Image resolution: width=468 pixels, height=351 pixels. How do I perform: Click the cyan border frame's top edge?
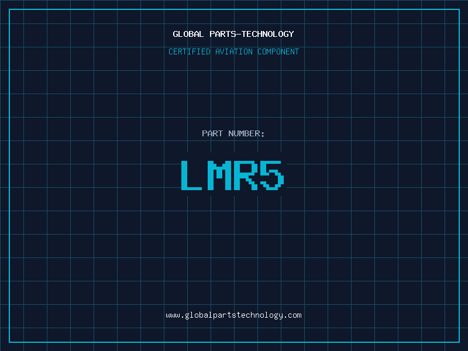[235, 9]
